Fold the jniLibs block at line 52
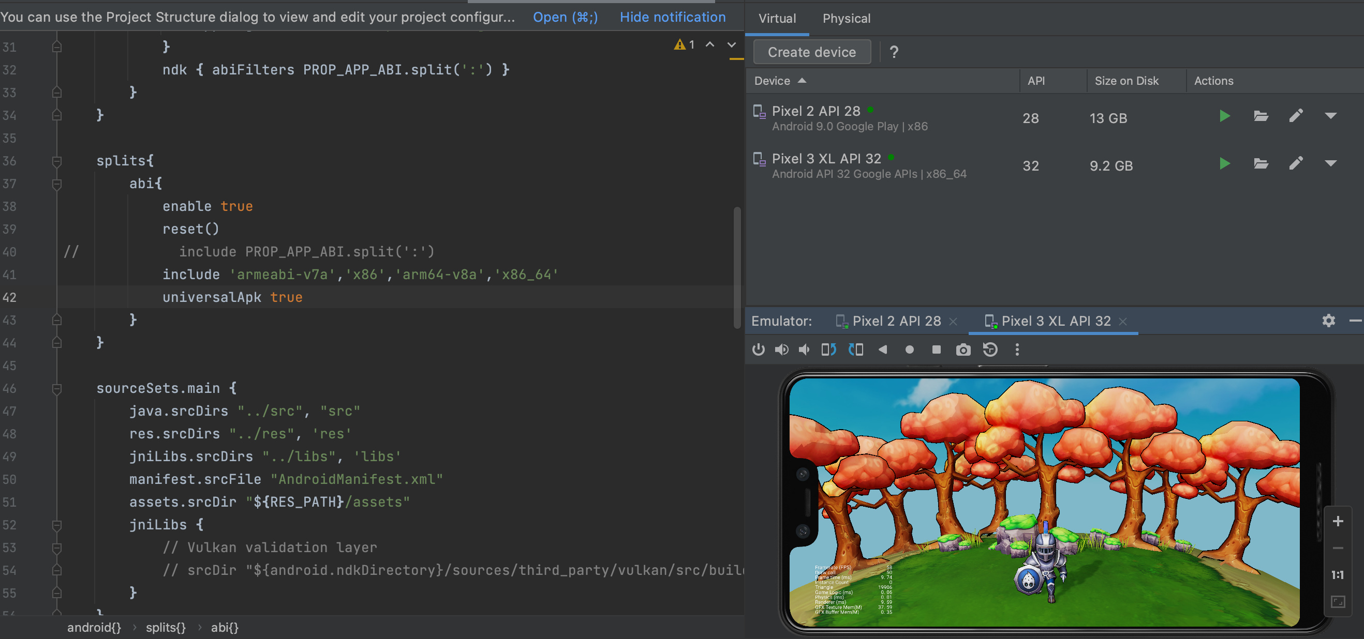1364x639 pixels. click(56, 525)
